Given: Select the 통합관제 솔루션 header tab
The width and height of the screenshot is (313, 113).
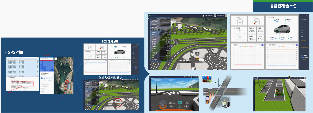Looking at the screenshot, I should click(283, 6).
